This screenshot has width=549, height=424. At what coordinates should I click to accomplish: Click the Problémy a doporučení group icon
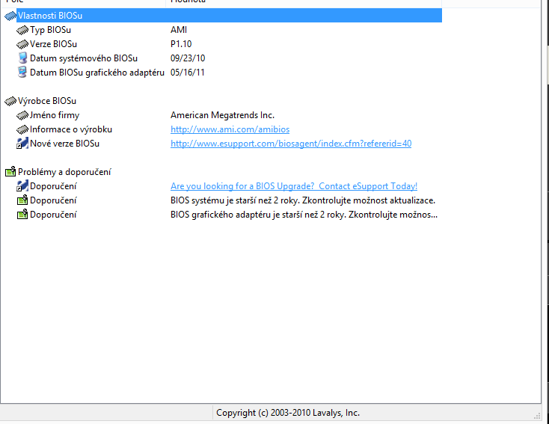click(x=10, y=172)
